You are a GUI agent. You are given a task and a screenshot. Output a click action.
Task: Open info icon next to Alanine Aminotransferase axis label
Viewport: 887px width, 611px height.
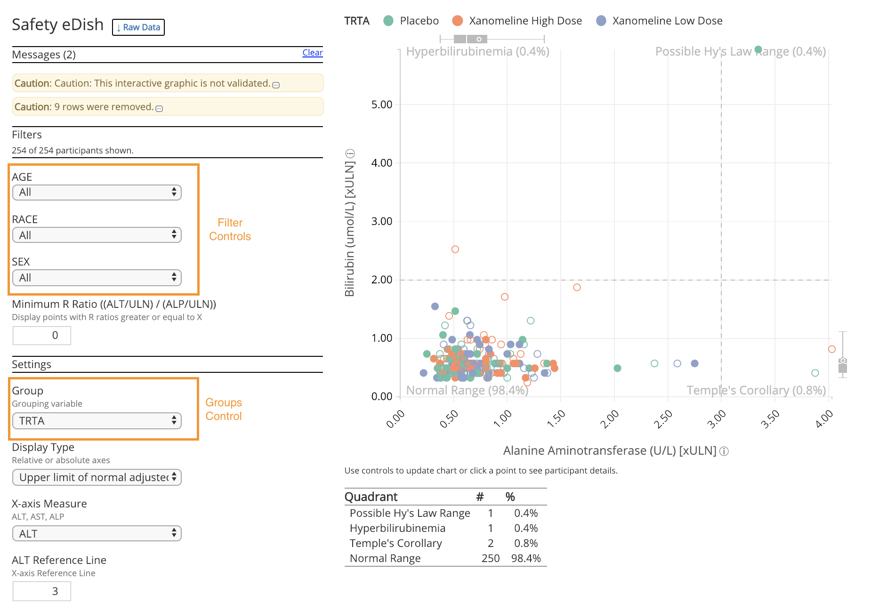click(x=725, y=451)
